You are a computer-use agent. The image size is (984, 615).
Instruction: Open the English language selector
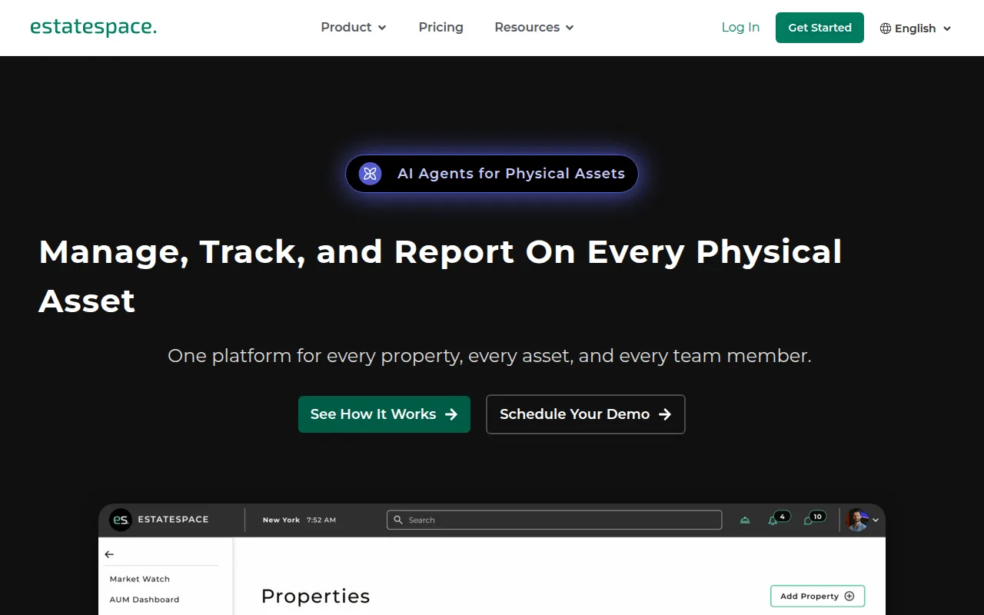916,28
